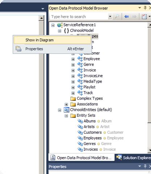Open the search box dropdown arrow

110,17
